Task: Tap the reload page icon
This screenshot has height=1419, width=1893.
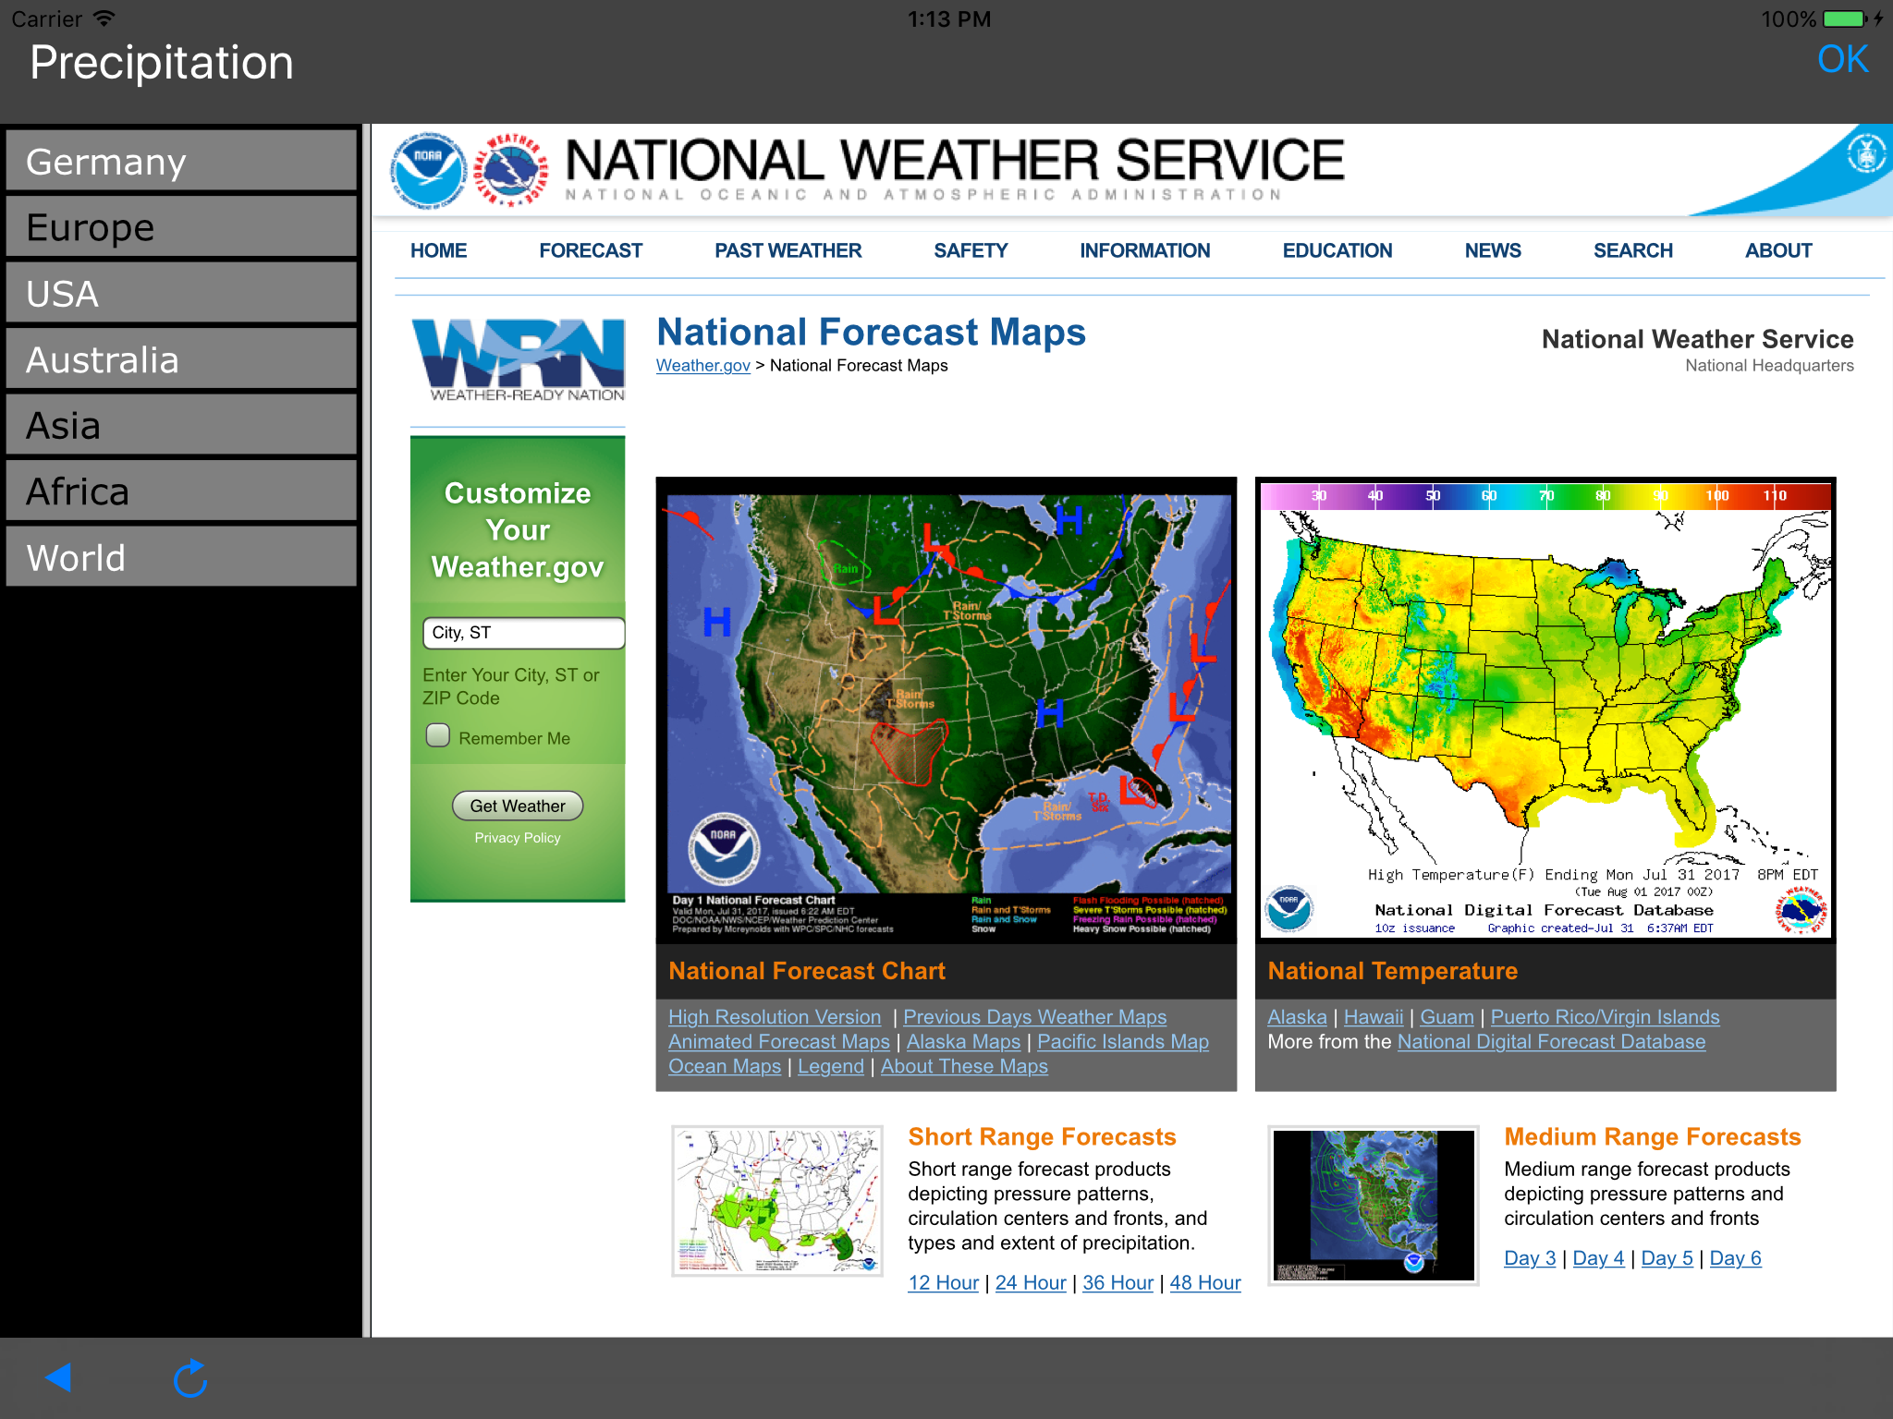Action: pos(190,1378)
